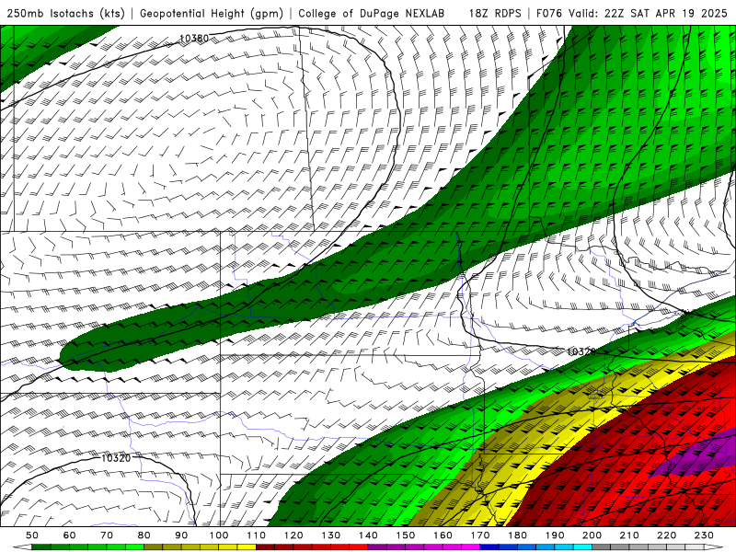Click the '250mb Isotachs (kts)' title text
The height and width of the screenshot is (552, 736).
(65, 13)
